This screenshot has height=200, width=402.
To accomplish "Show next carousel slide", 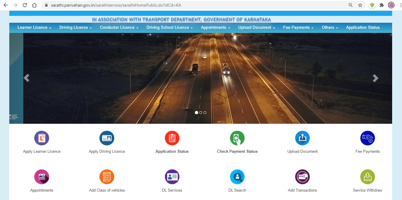I will (x=376, y=78).
